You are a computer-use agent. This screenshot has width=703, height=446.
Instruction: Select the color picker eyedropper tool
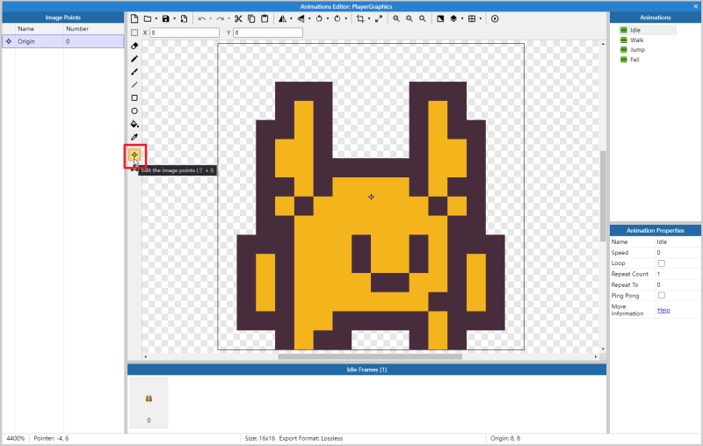coord(134,137)
